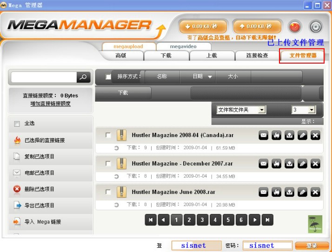Click the download speed indicator 0.00 KB/秒
332x252 pixels.
(203, 26)
